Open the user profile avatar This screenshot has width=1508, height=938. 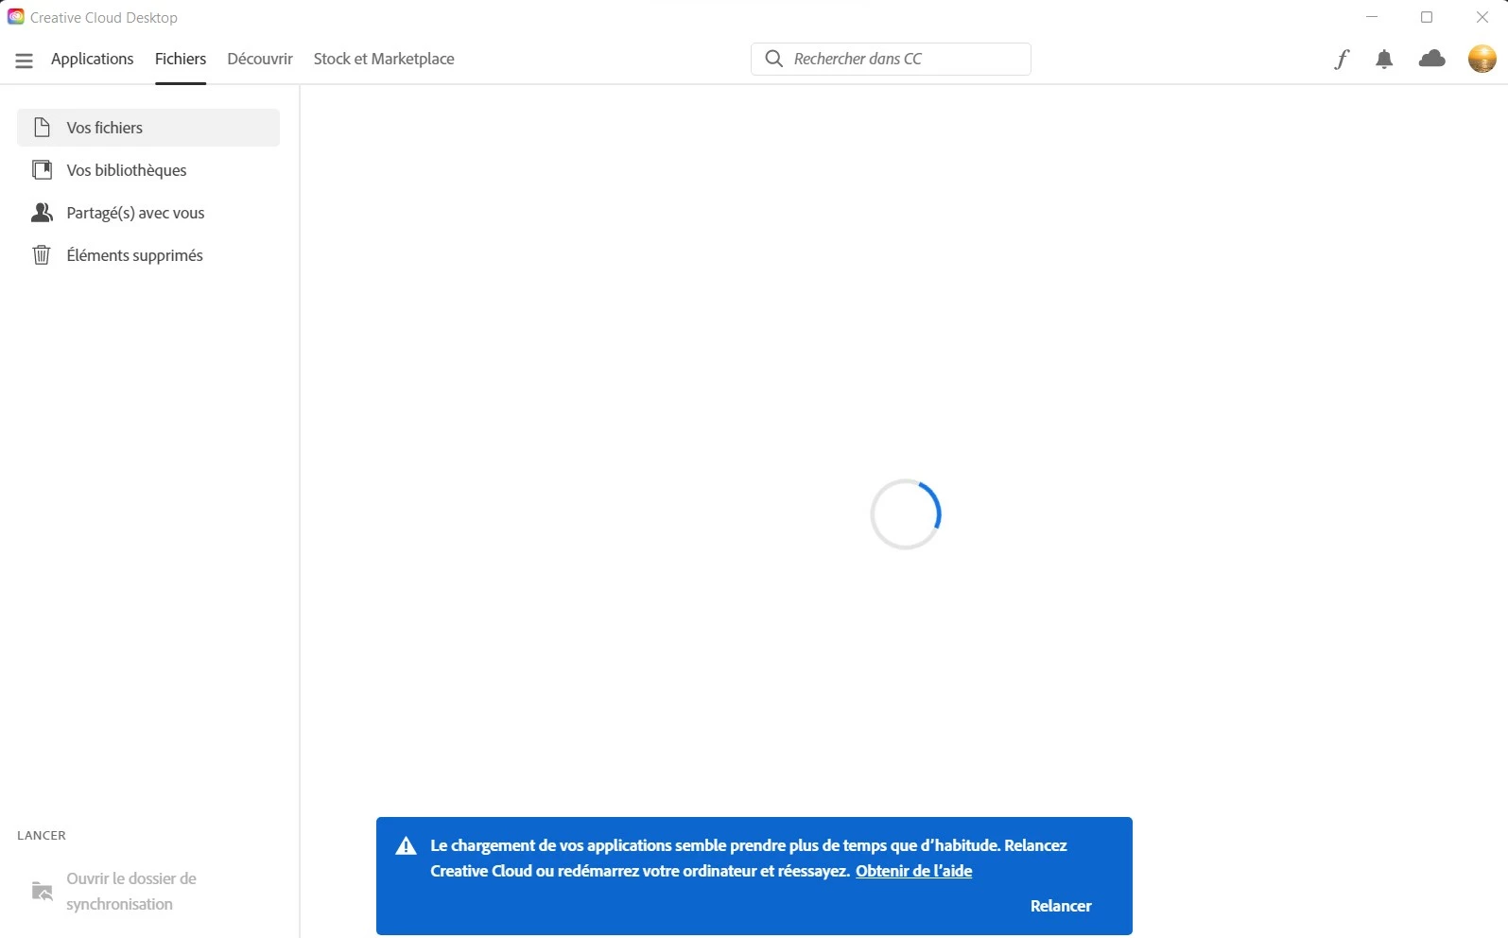coord(1482,59)
